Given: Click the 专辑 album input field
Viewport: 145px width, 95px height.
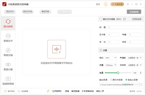Looking at the screenshot, I should 135,35.
